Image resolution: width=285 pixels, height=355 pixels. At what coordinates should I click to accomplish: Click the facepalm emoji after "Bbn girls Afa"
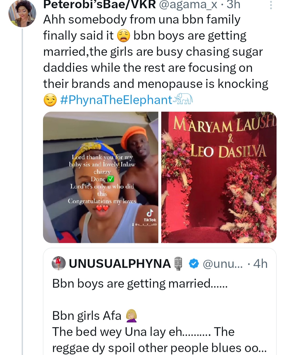pos(131,316)
